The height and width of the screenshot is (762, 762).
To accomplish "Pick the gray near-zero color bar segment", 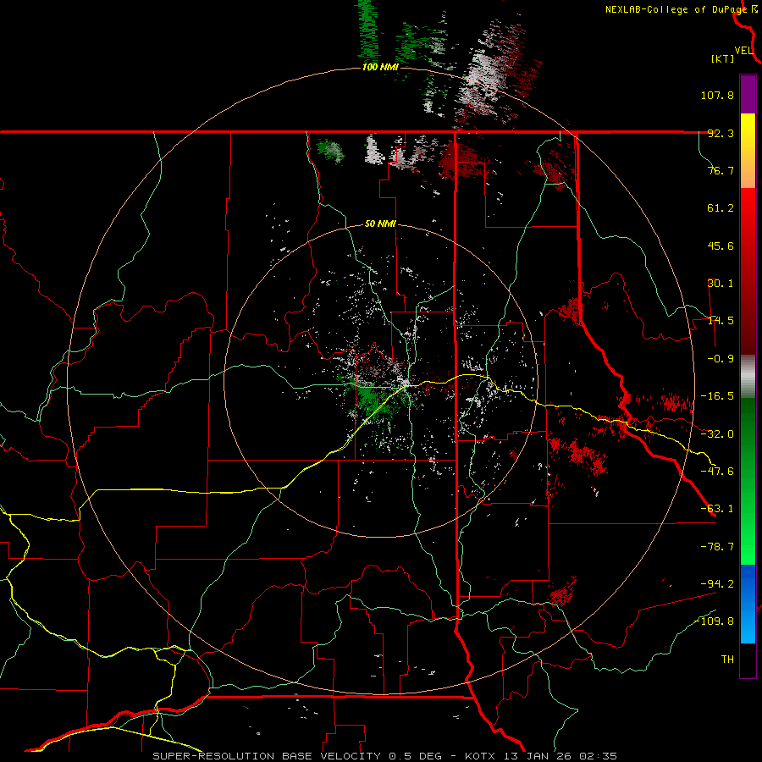I will (x=748, y=377).
